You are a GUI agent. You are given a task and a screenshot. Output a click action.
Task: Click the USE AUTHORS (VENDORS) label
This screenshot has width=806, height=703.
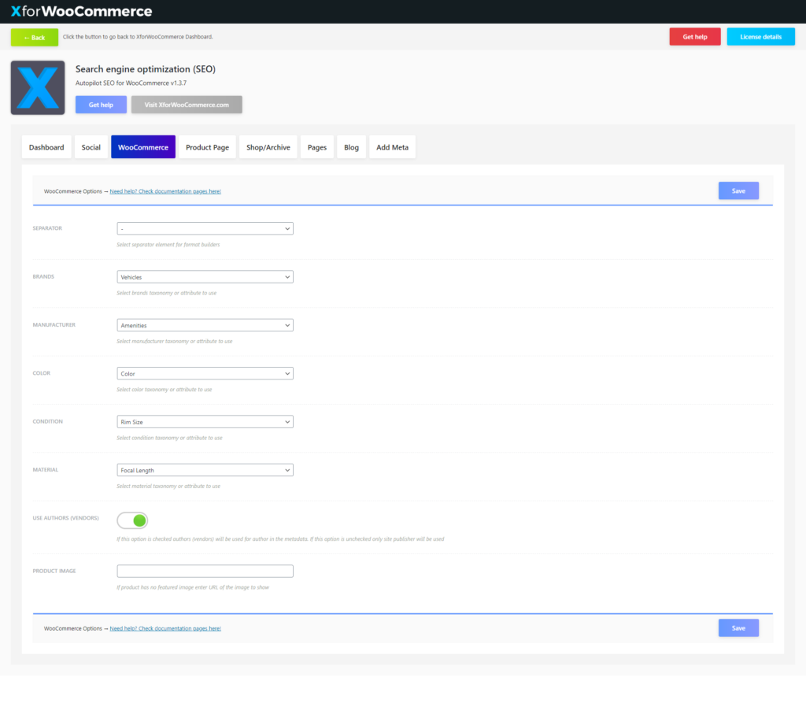tap(66, 518)
